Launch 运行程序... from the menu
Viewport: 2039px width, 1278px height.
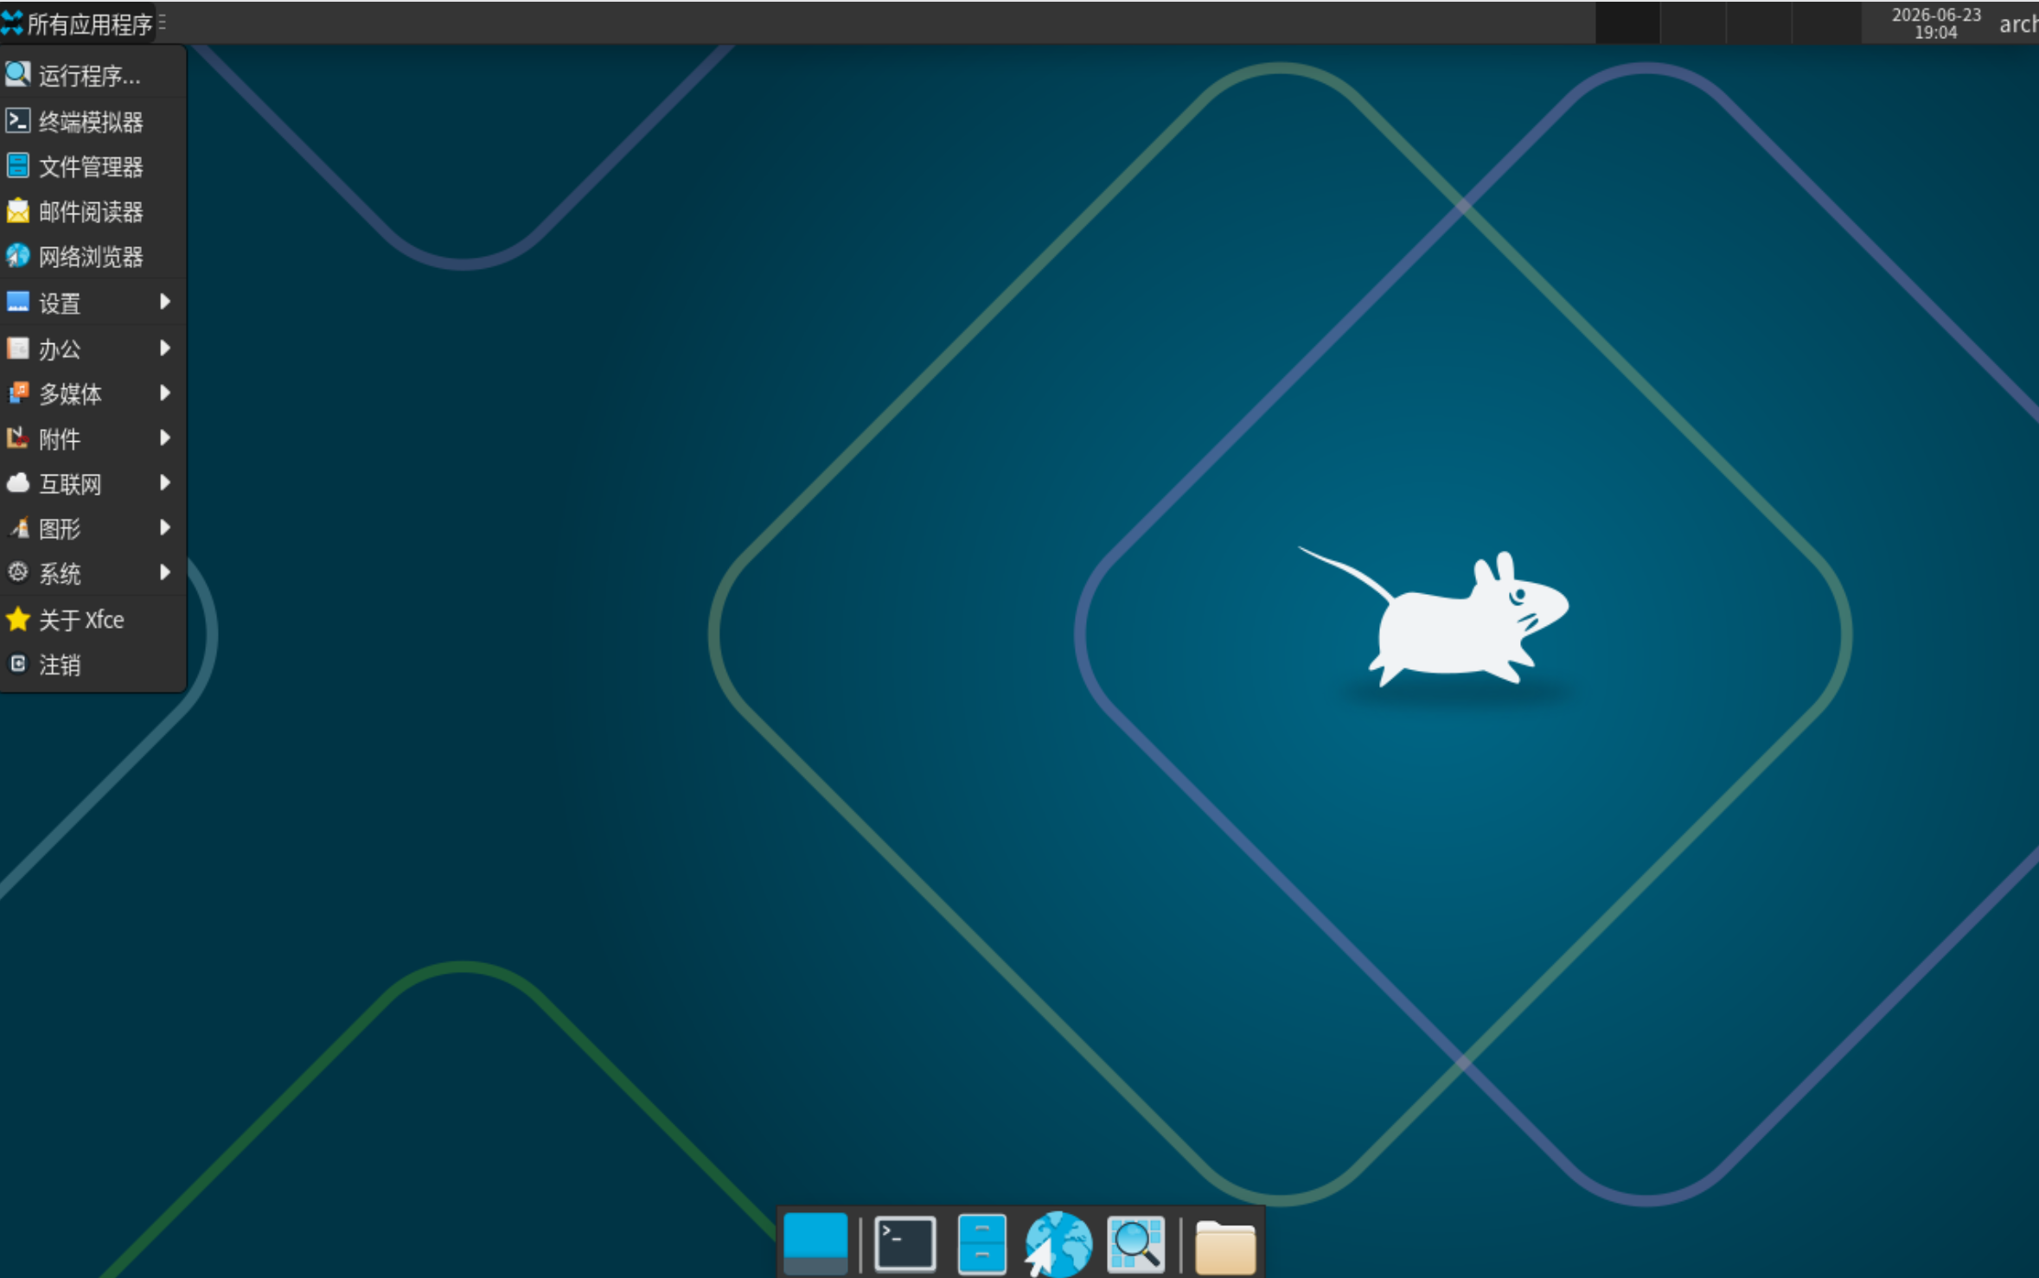tap(93, 75)
